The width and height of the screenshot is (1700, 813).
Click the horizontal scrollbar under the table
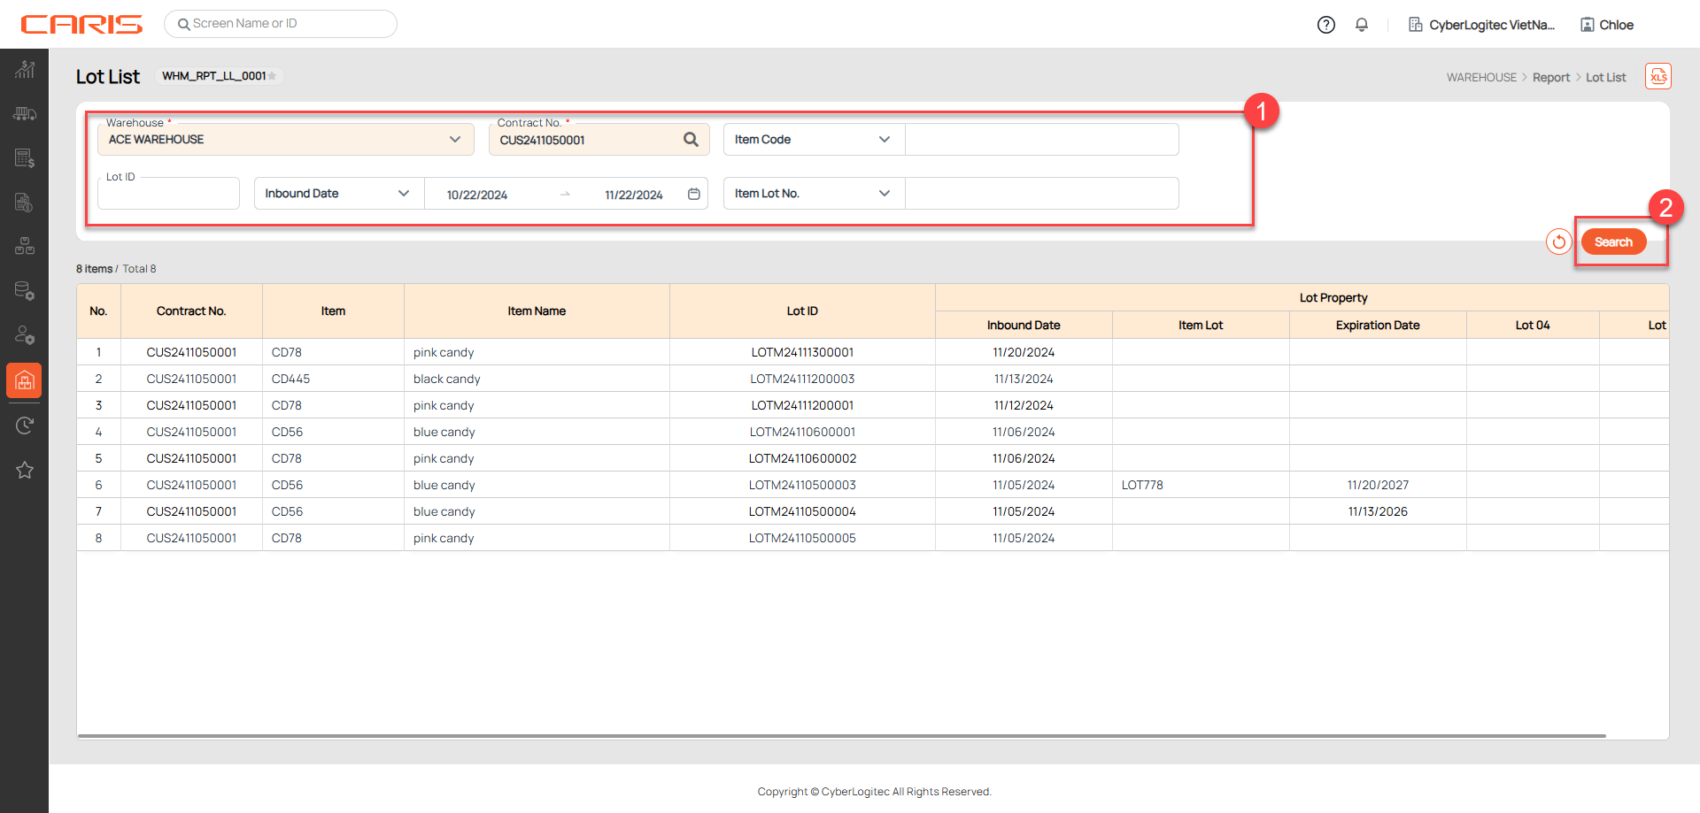coord(841,735)
